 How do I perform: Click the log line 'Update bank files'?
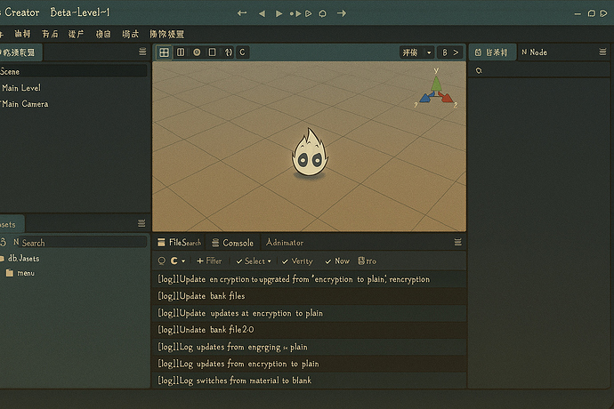point(310,296)
